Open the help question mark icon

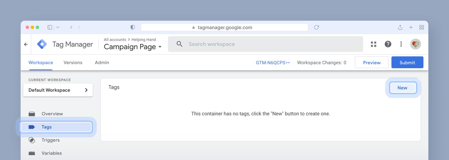coord(388,44)
